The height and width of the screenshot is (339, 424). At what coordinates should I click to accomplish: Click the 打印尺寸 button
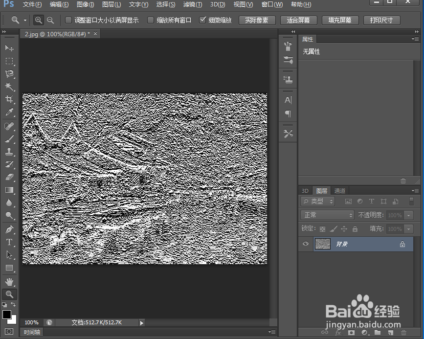[381, 20]
